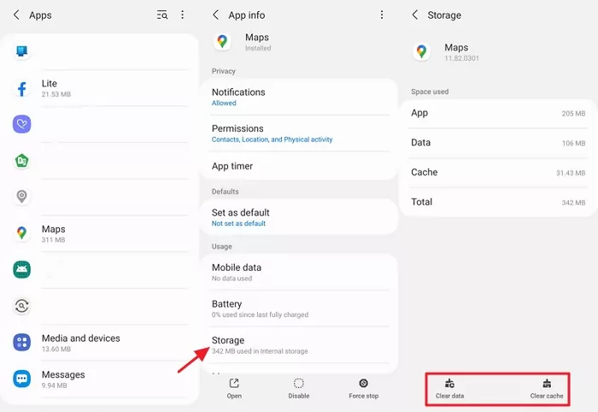Open the search and filter icon in Apps

tap(162, 15)
